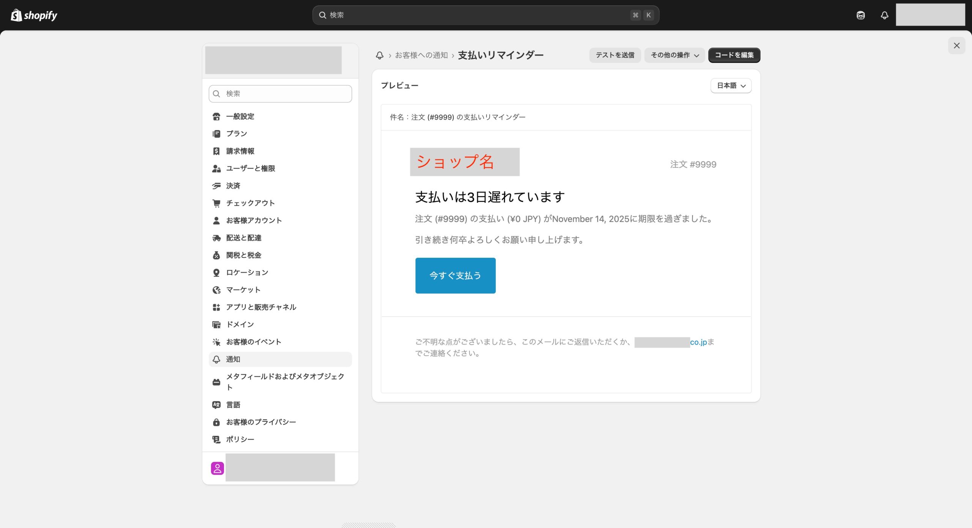Screen dimensions: 972x528
Task: Click テストを送信 button
Action: [x=615, y=55]
